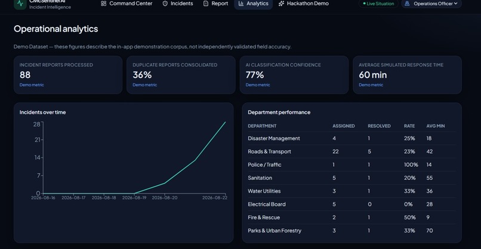Viewport: 481px width, 249px height.
Task: Click Demo metric link under Incident Reports Processed
Action: coord(32,85)
